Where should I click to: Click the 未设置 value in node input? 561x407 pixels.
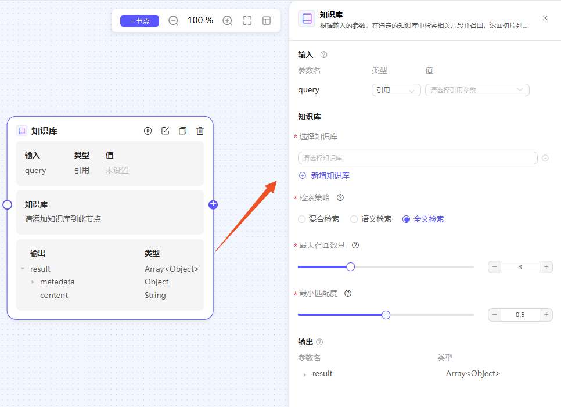pyautogui.click(x=117, y=170)
